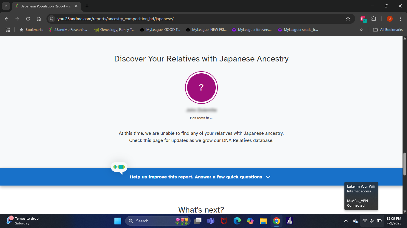
Task: View site information icon in address bar
Action: pyautogui.click(x=52, y=19)
